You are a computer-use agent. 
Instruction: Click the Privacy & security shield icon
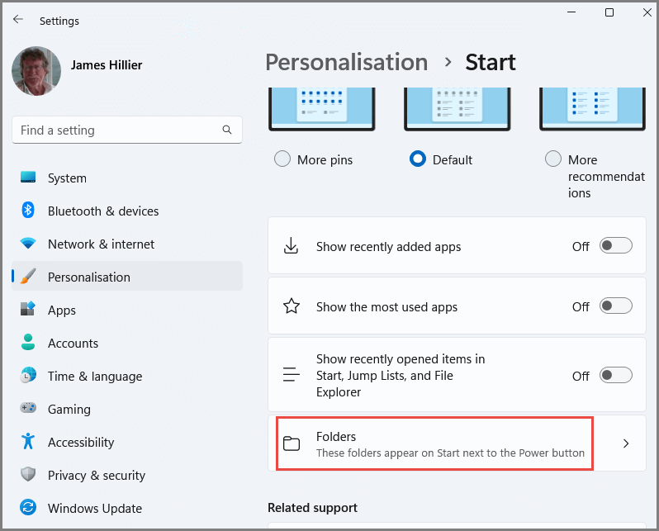[28, 474]
